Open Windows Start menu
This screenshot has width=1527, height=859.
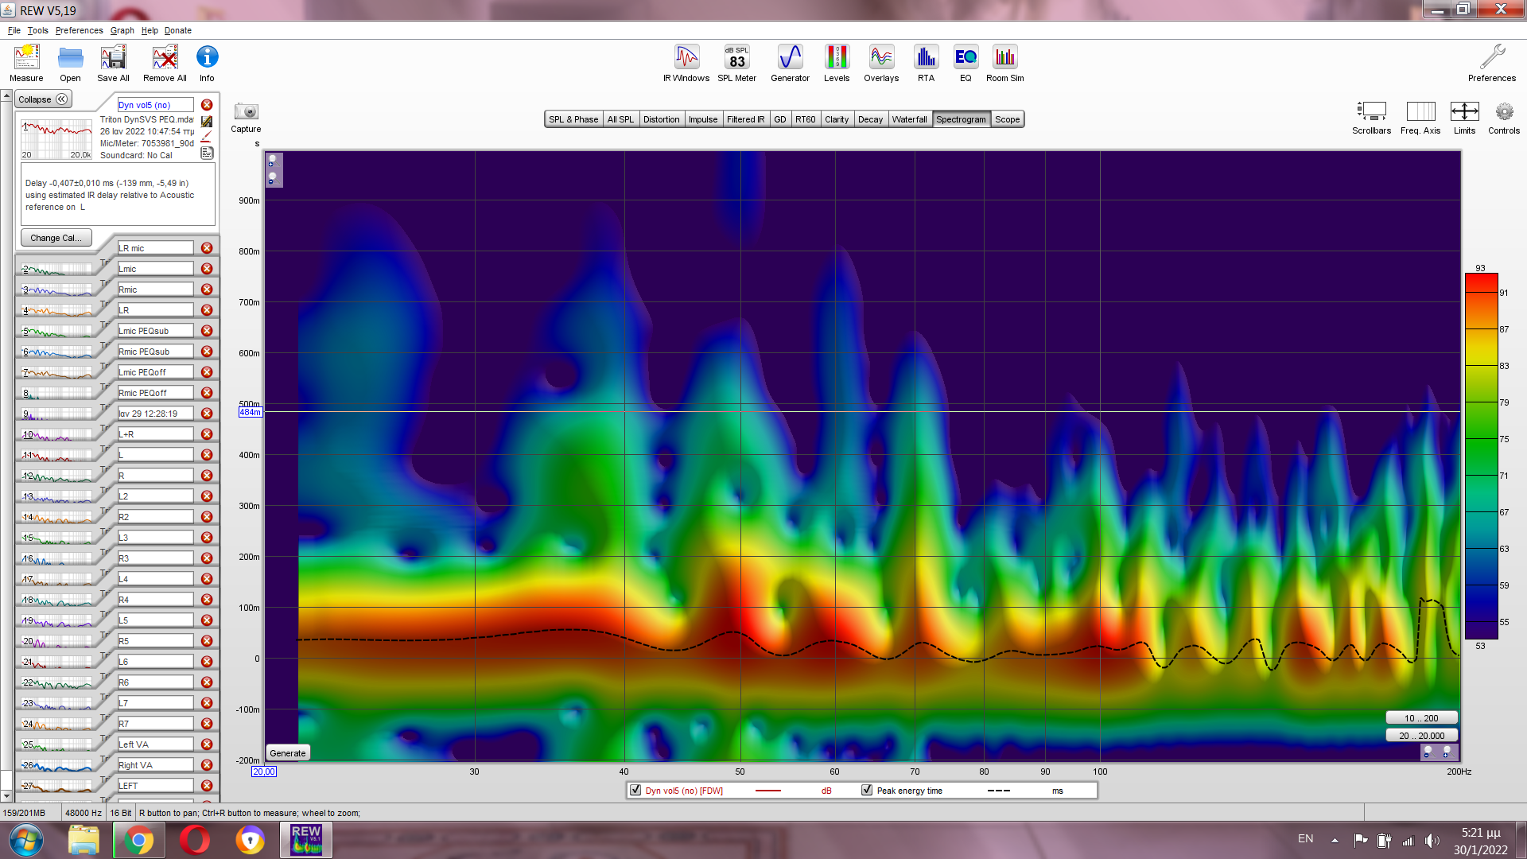[25, 840]
